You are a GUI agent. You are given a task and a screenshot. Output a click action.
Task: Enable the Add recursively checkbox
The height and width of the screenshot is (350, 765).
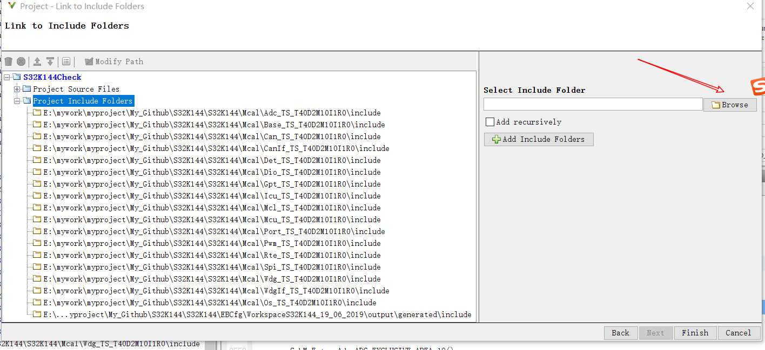(490, 122)
